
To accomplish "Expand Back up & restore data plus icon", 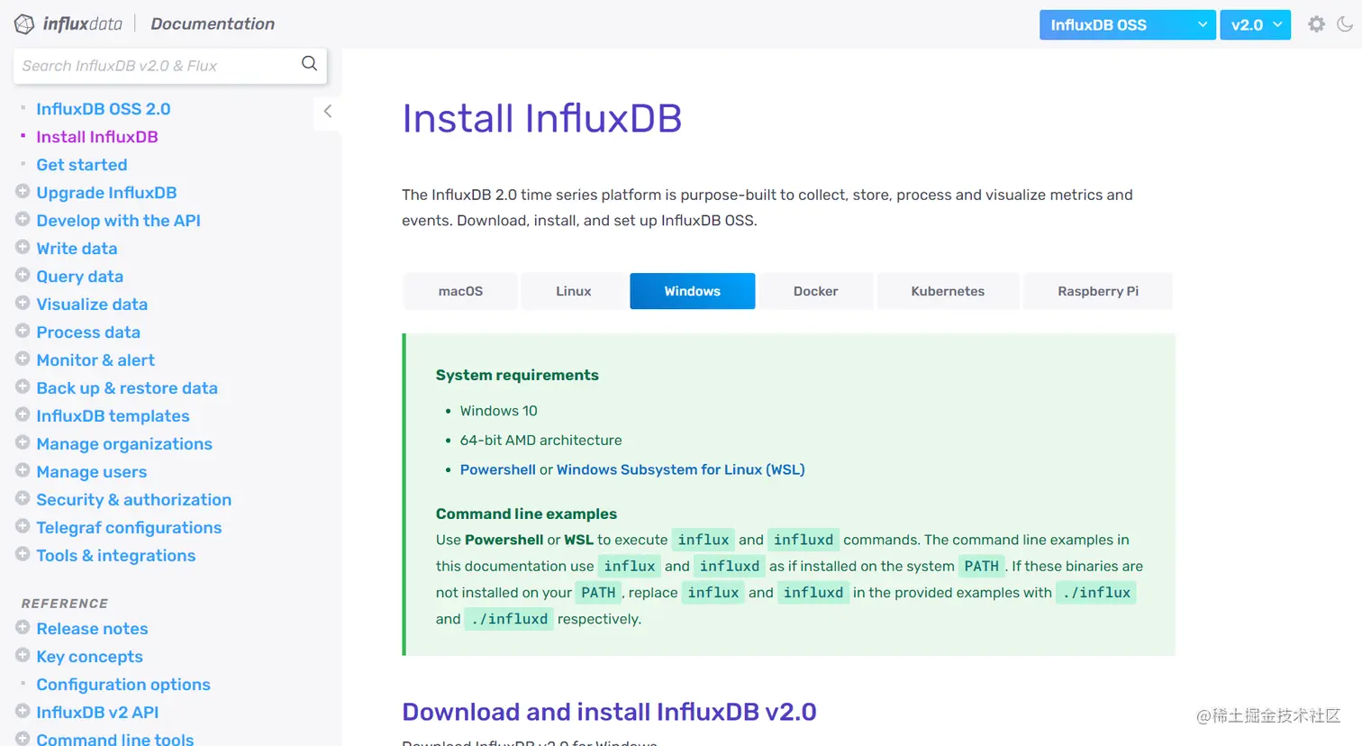I will click(x=23, y=387).
